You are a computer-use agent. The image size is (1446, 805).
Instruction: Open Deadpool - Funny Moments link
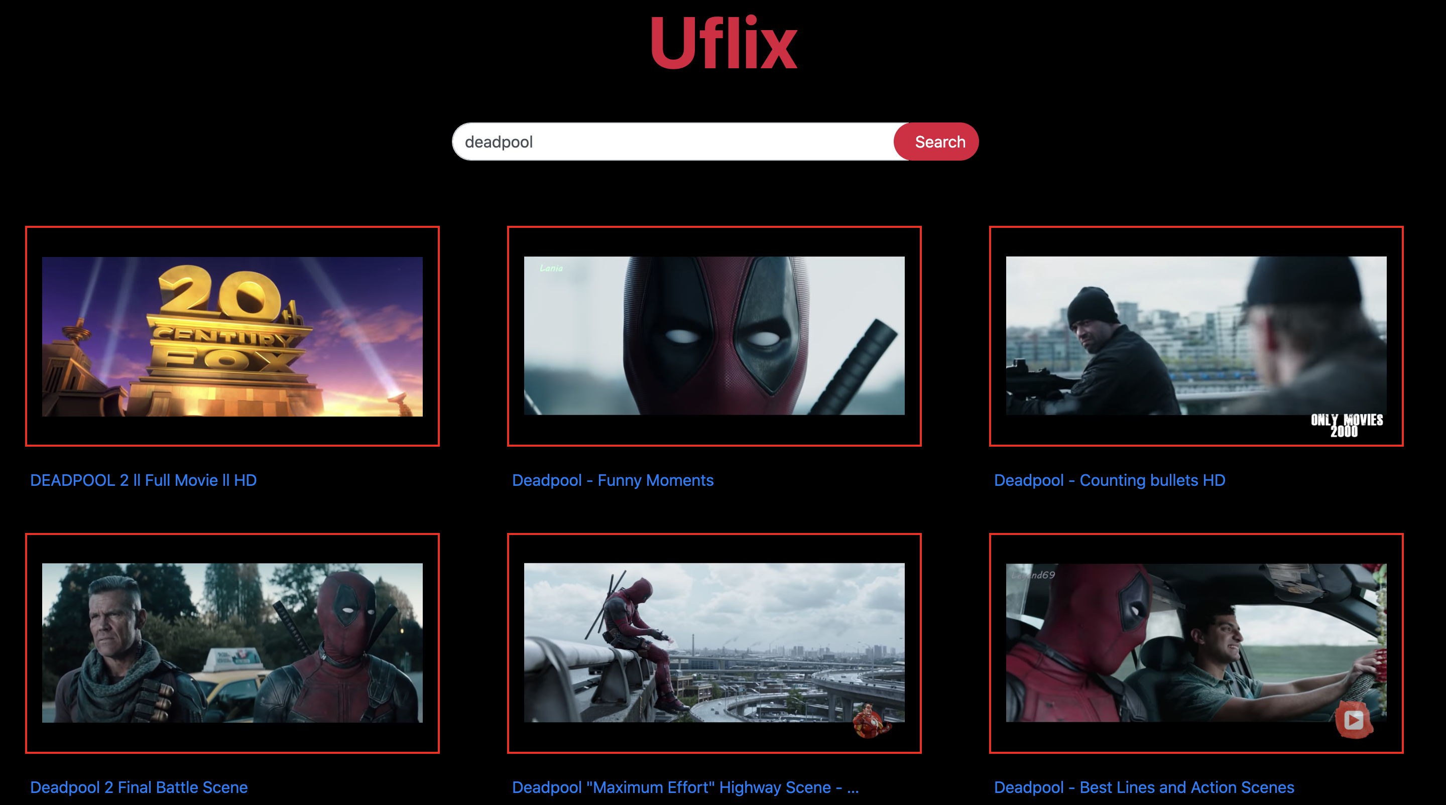(x=613, y=480)
